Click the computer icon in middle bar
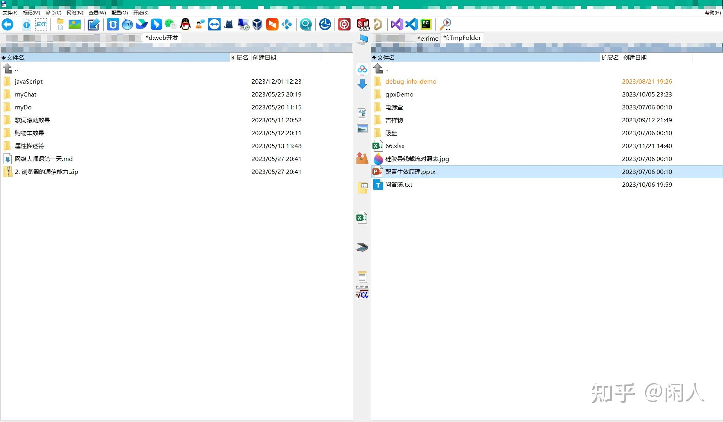 pyautogui.click(x=363, y=39)
